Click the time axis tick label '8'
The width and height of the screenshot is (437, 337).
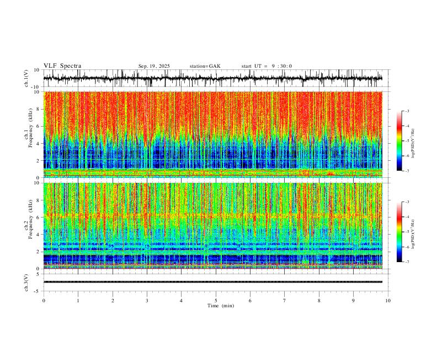coord(319,301)
